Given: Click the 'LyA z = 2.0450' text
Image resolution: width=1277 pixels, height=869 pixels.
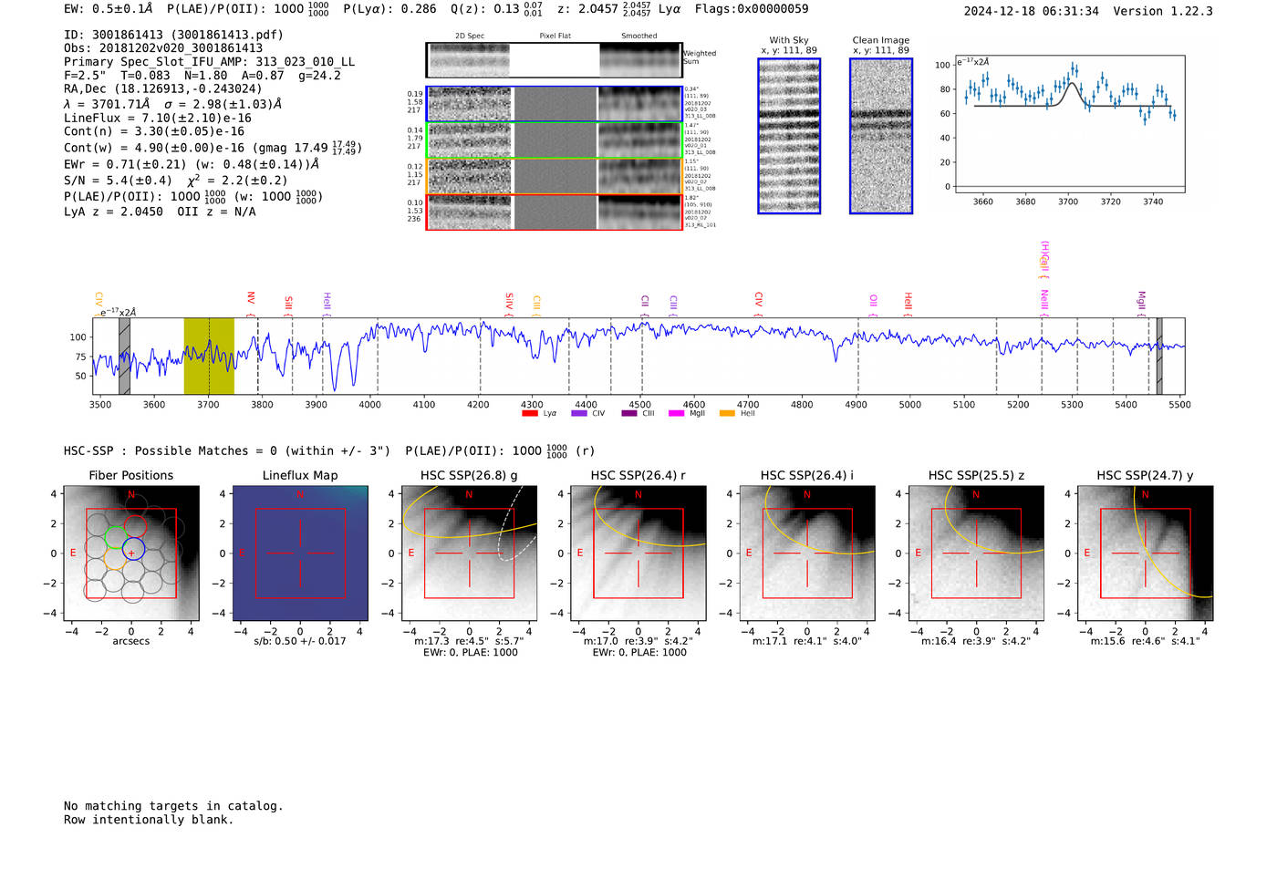Looking at the screenshot, I should pyautogui.click(x=113, y=212).
